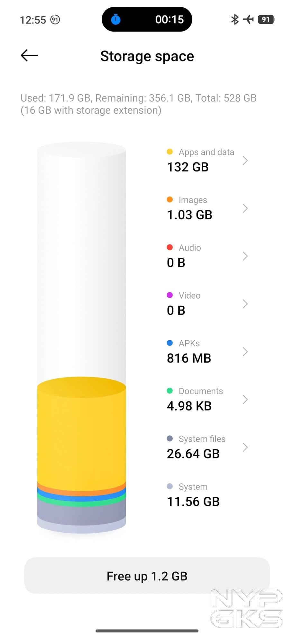Viewport: 294px width, 637px height.
Task: Open the Audio storage details
Action: 245,256
